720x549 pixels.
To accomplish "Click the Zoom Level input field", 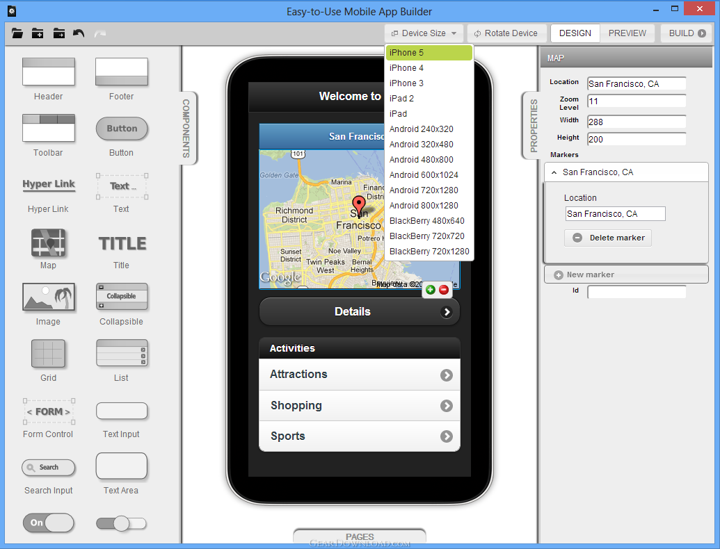I will point(637,101).
